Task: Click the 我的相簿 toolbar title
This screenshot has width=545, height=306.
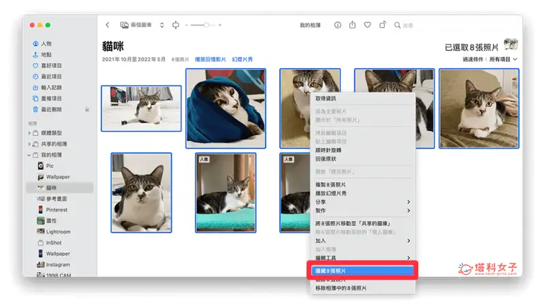Action: point(310,25)
